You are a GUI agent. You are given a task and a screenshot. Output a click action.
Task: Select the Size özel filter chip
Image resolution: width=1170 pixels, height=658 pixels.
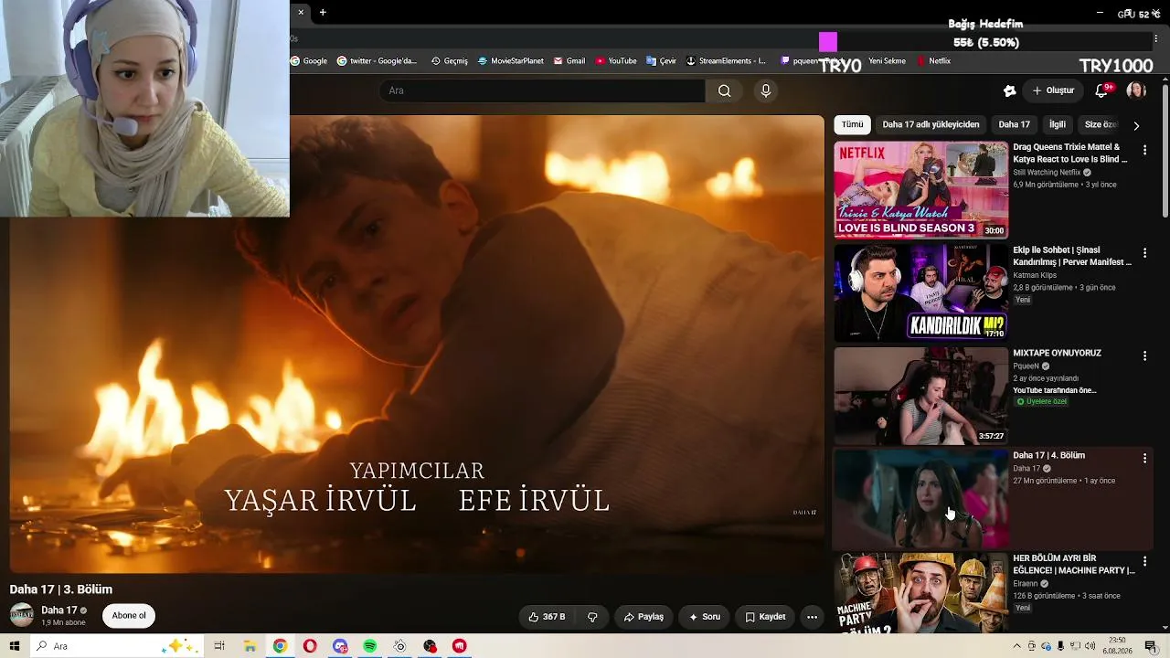[1100, 124]
